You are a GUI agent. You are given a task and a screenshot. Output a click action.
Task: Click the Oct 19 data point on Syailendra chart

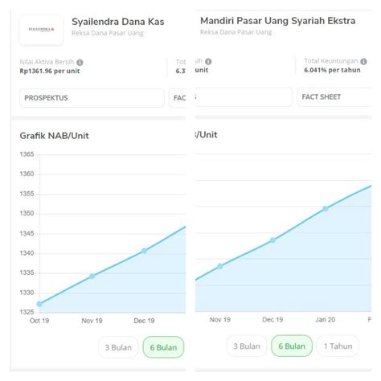[x=39, y=304]
